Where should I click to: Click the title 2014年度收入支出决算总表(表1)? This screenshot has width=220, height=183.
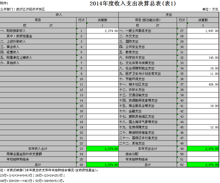133,3
